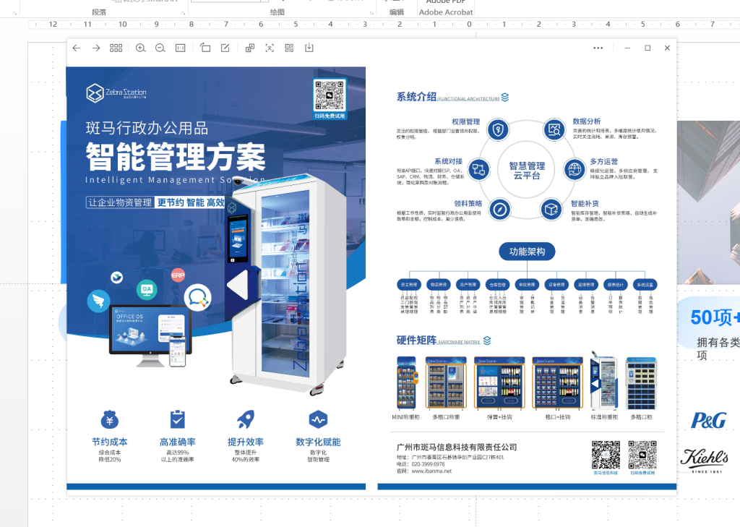Click the 段落 group label in PowerPoint ribbon
This screenshot has width=740, height=527.
(x=99, y=12)
